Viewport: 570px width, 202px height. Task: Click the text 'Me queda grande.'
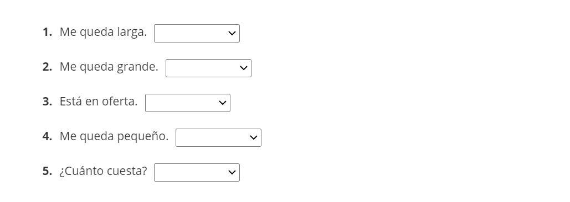tap(109, 67)
